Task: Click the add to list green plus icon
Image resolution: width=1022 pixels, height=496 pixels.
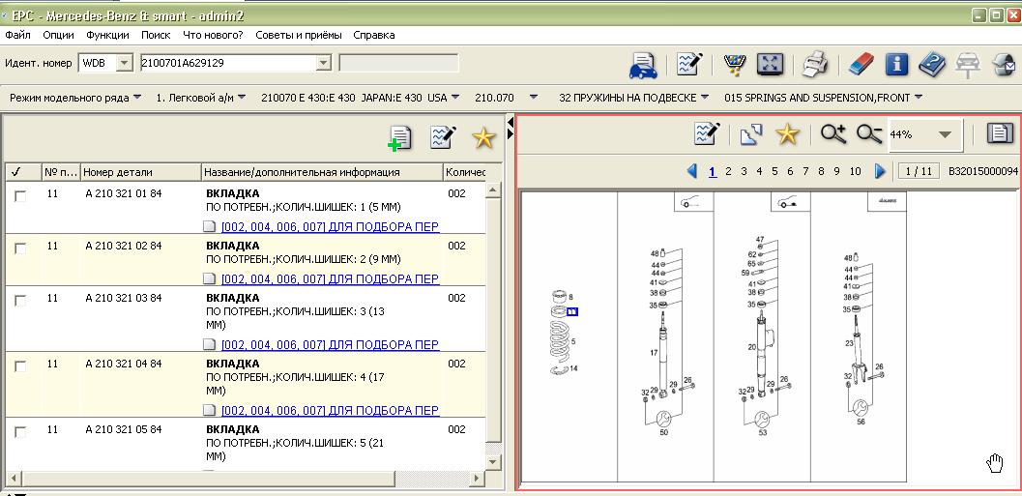Action: (x=399, y=138)
